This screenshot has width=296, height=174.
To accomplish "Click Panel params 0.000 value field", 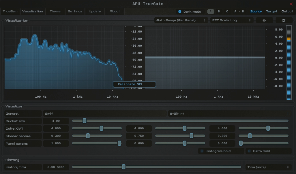I will click(x=222, y=143).
